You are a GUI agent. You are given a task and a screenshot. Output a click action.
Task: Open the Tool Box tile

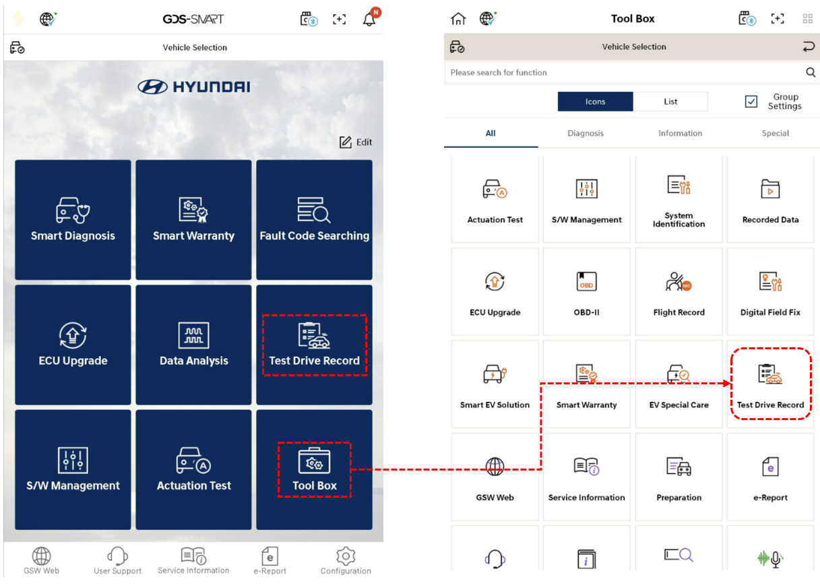[x=314, y=469]
